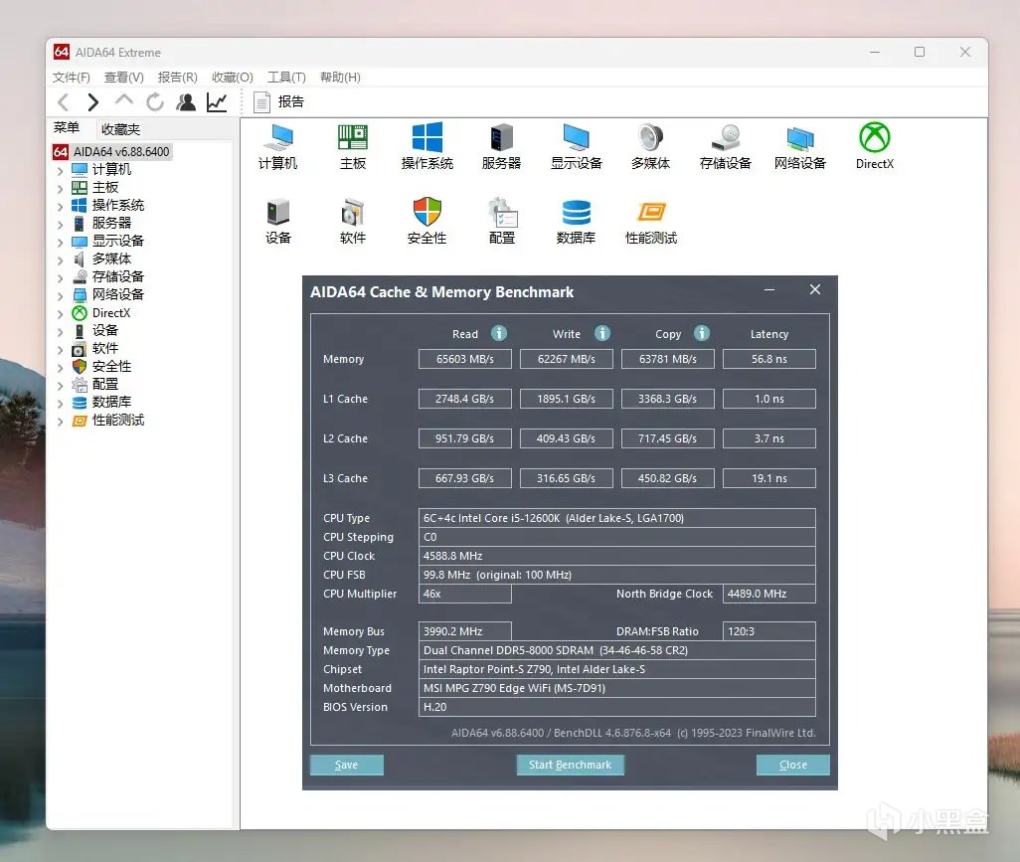The width and height of the screenshot is (1020, 862).
Task: Open the 报告(R) menu
Action: pos(178,78)
